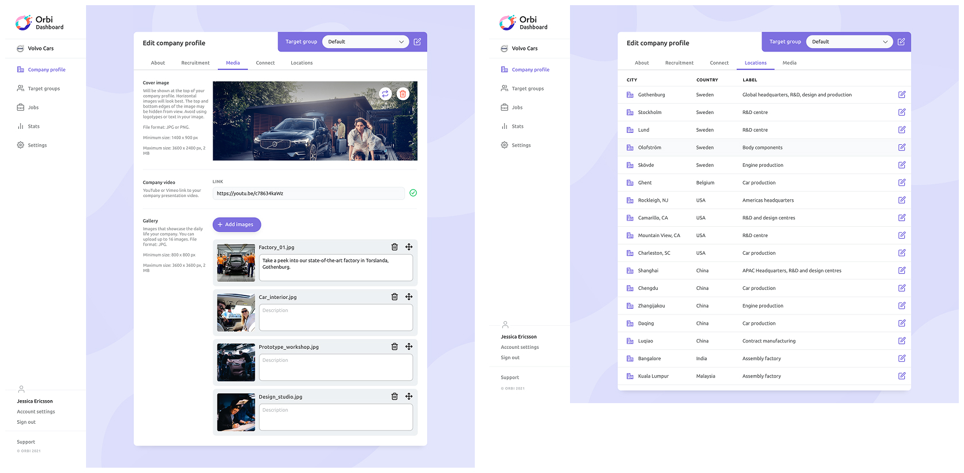Edit the Olofström location row
The height and width of the screenshot is (473, 964).
click(902, 147)
